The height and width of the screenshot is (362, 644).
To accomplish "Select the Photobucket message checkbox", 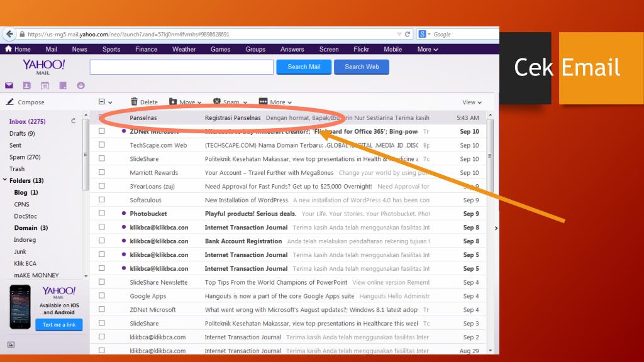I will click(101, 214).
